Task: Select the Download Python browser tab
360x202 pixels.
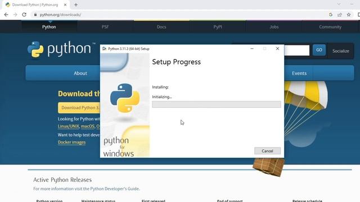Action: (35, 4)
